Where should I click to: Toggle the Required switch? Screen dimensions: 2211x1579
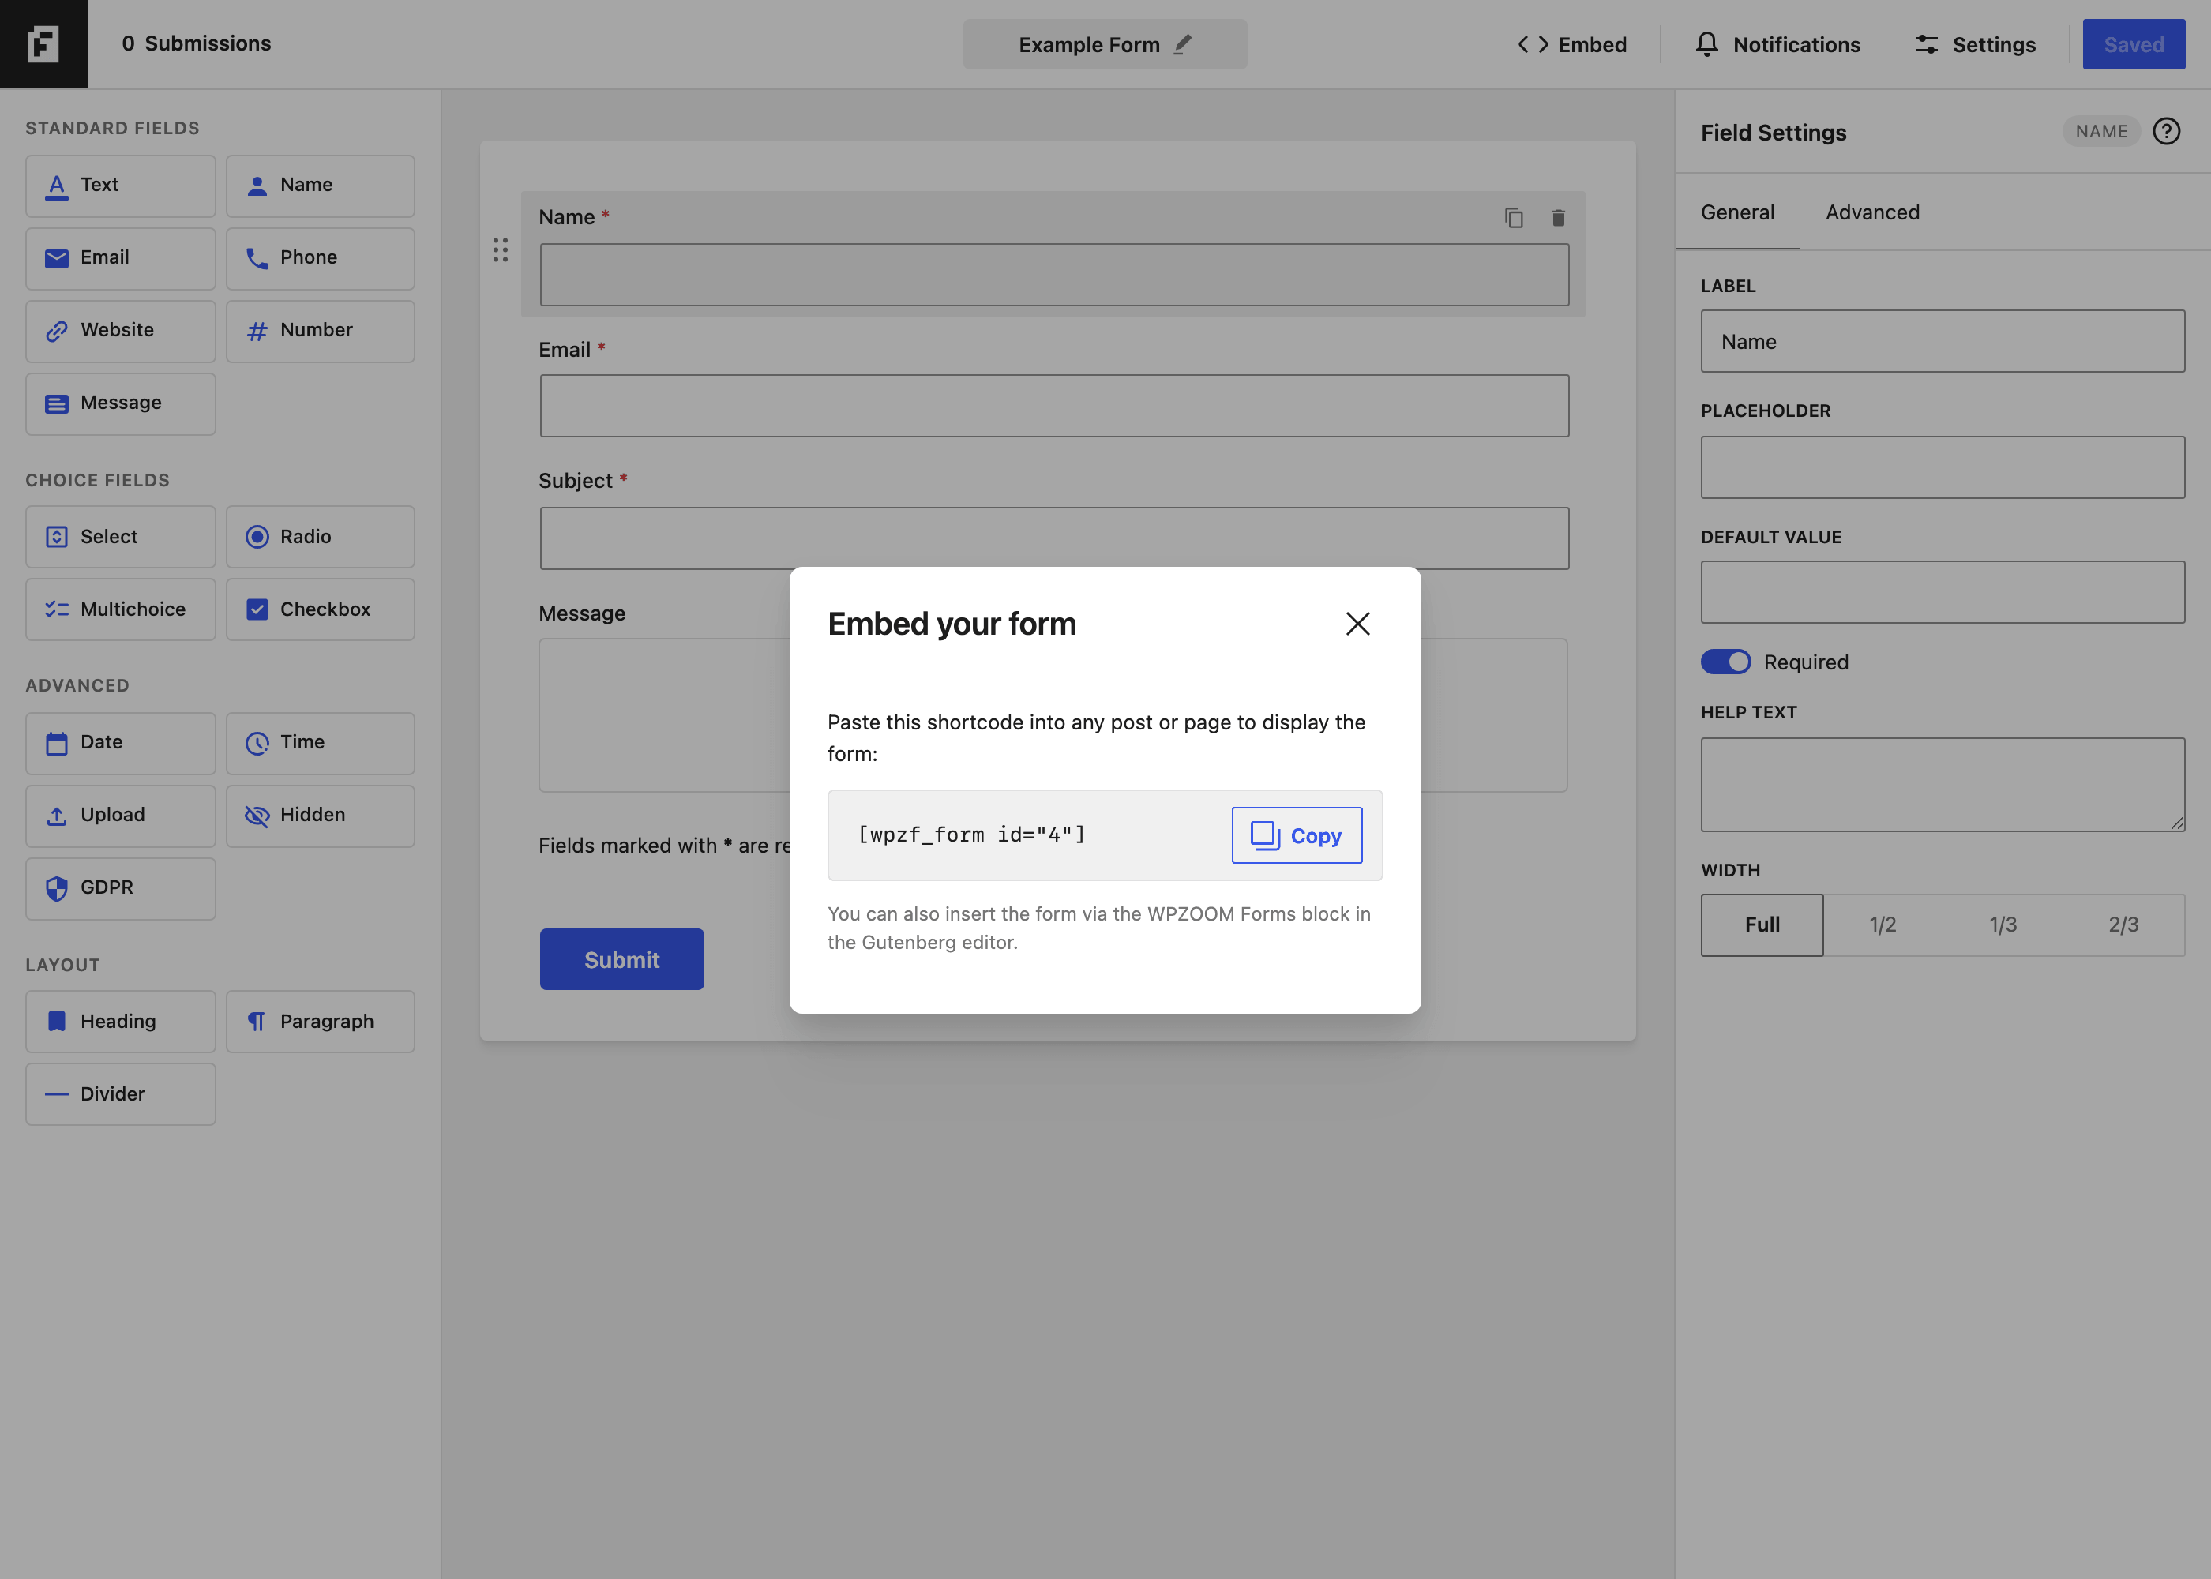click(x=1725, y=662)
